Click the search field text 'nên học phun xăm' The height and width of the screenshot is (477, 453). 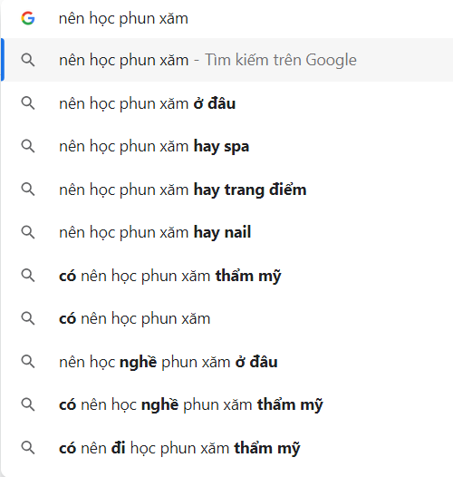pos(123,18)
